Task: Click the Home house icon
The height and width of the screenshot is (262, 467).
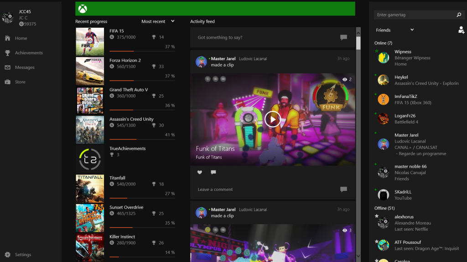Action: [7, 38]
